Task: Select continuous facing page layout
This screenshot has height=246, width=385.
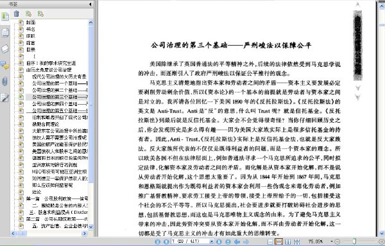Action: click(297, 242)
